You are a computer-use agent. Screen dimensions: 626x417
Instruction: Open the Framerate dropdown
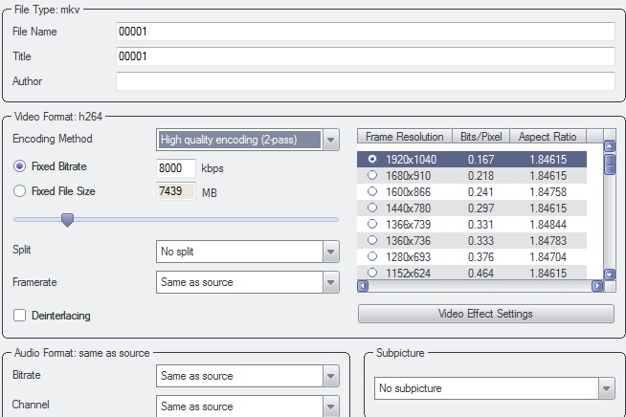(330, 282)
